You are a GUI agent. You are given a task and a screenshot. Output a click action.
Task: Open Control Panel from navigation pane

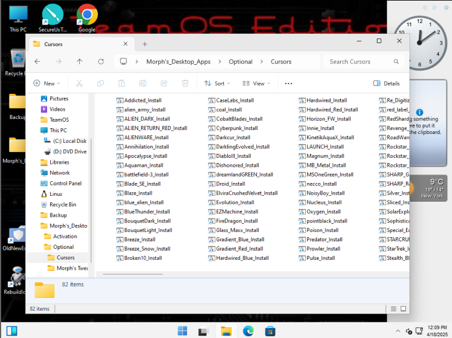(61, 184)
